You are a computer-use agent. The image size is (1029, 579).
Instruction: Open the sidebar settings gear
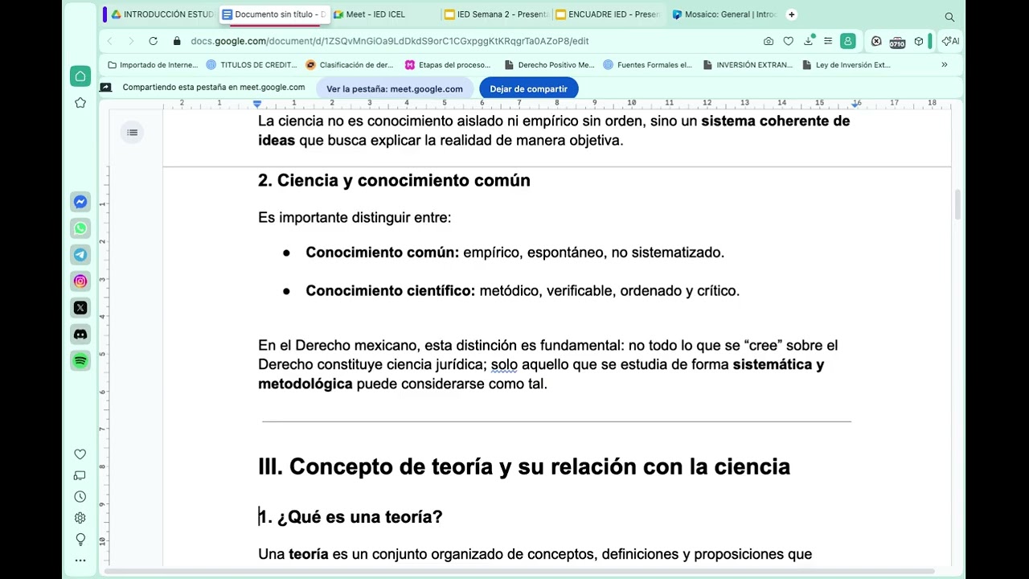(80, 519)
